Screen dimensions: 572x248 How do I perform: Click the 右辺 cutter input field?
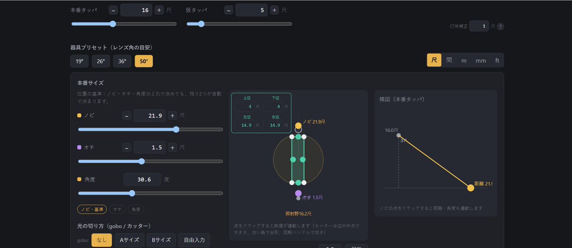273,125
